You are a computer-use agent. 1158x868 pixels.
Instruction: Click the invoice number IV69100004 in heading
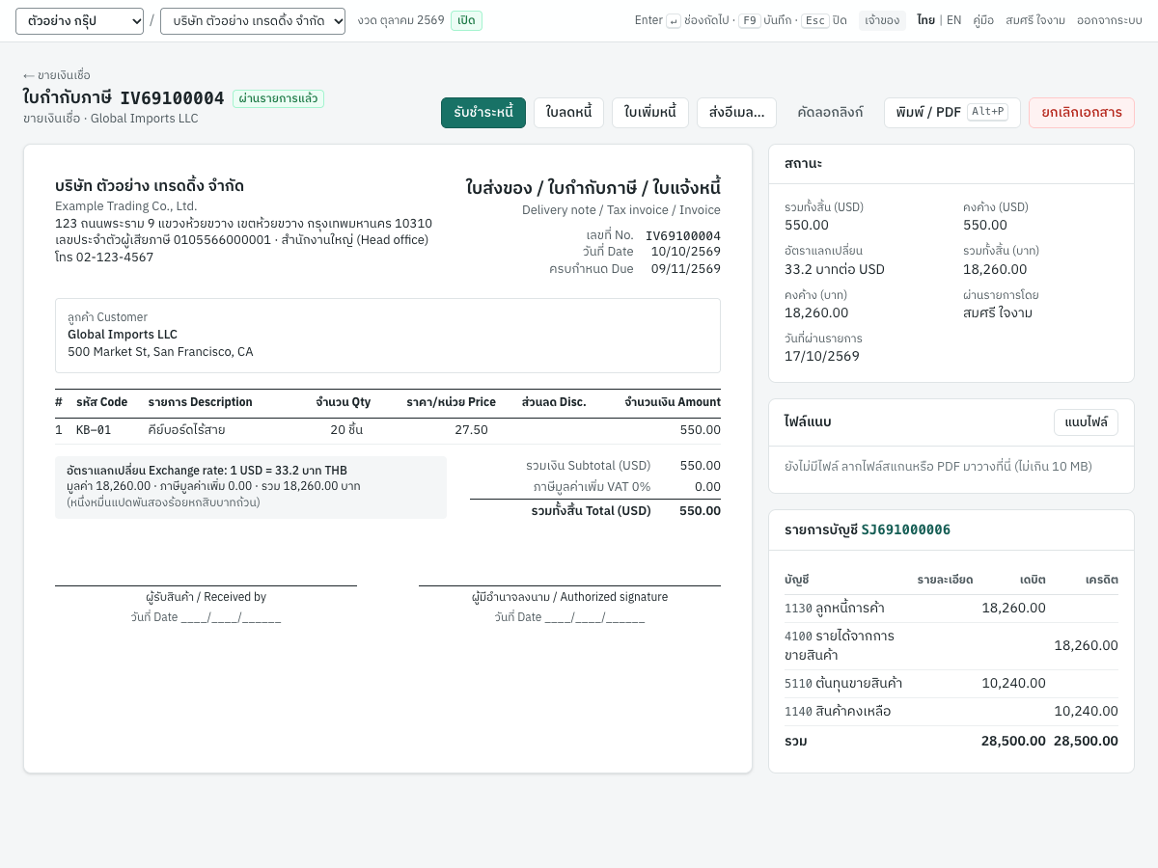tap(172, 98)
